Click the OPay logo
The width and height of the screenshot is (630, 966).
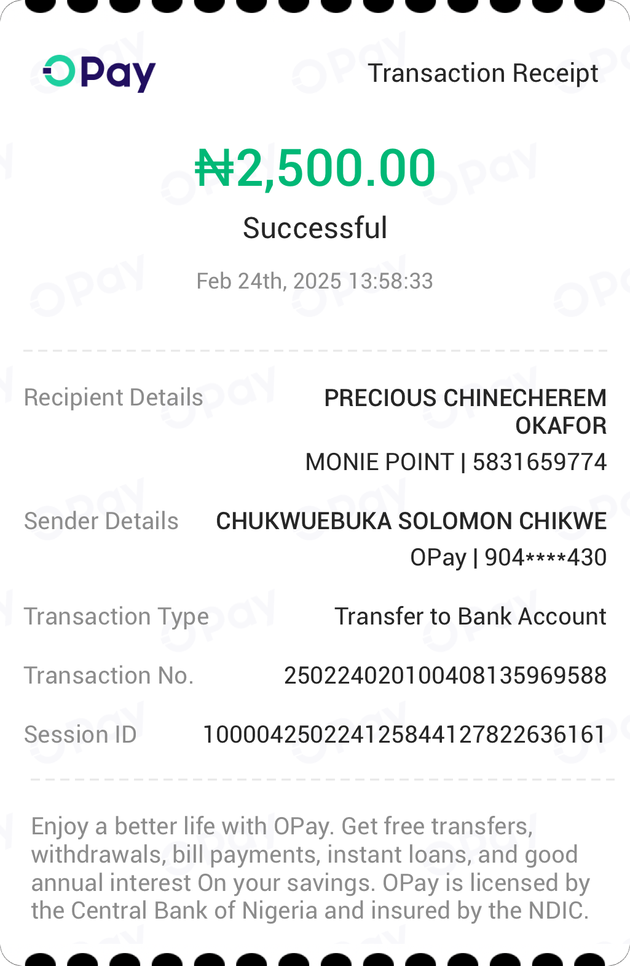click(x=100, y=74)
